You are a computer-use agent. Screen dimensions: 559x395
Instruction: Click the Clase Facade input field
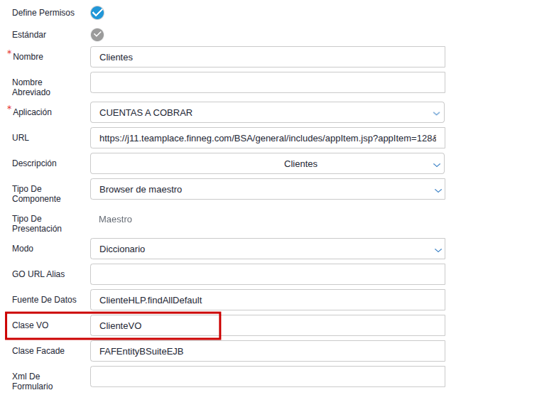coord(267,351)
